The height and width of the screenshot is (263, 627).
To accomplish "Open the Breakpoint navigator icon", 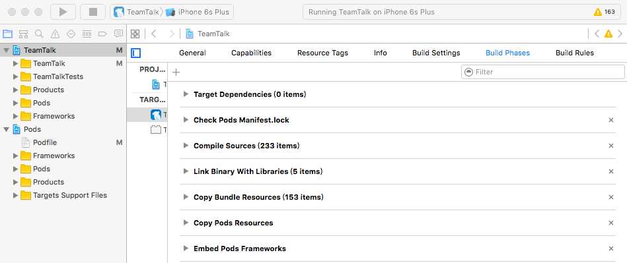I will (x=102, y=34).
